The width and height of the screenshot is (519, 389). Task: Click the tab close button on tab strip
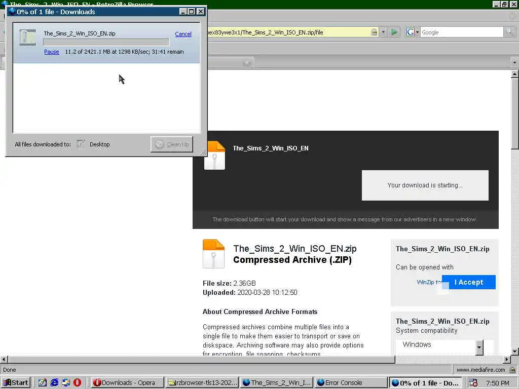[x=247, y=63]
